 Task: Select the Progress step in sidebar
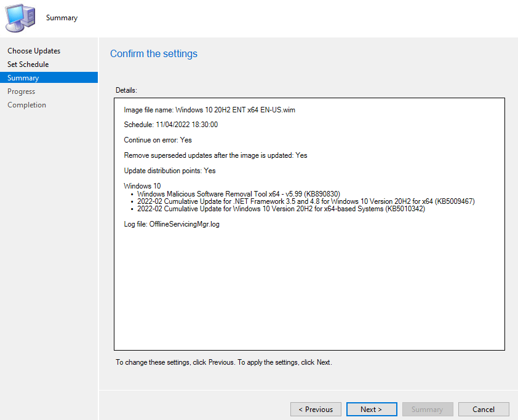tap(22, 91)
